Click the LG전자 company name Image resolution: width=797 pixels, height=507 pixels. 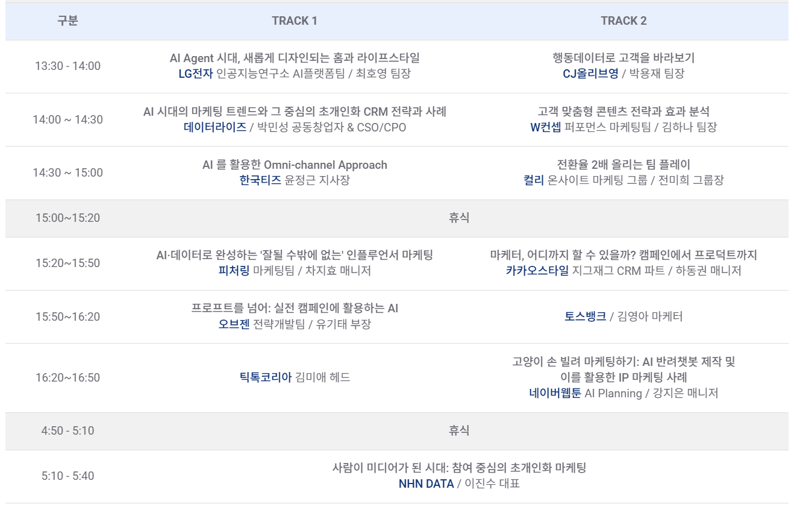tap(196, 74)
